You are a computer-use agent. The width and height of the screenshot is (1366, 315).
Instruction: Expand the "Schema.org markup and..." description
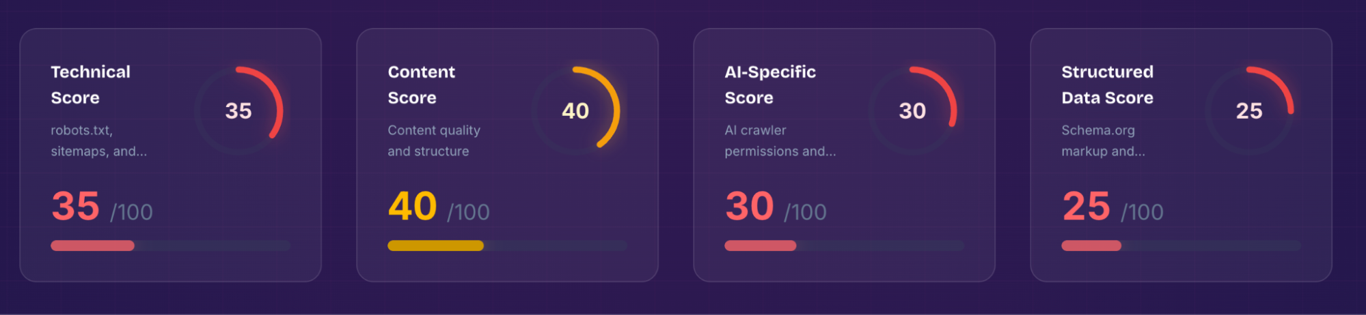click(1103, 140)
